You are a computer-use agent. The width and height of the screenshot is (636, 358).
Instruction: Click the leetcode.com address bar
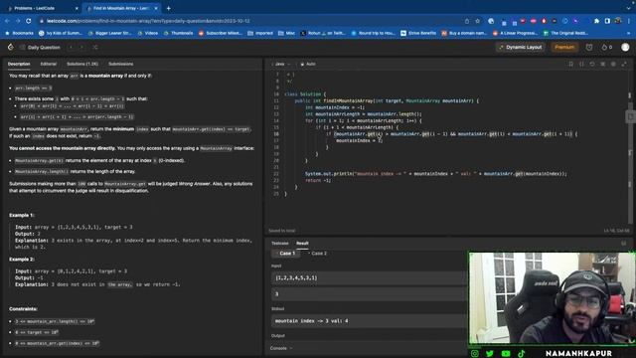click(x=251, y=21)
